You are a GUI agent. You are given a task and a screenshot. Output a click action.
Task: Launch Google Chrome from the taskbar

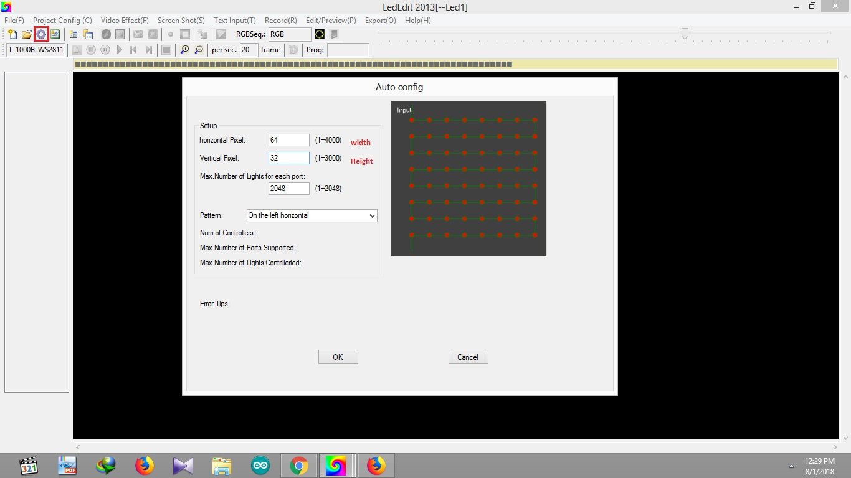point(298,465)
